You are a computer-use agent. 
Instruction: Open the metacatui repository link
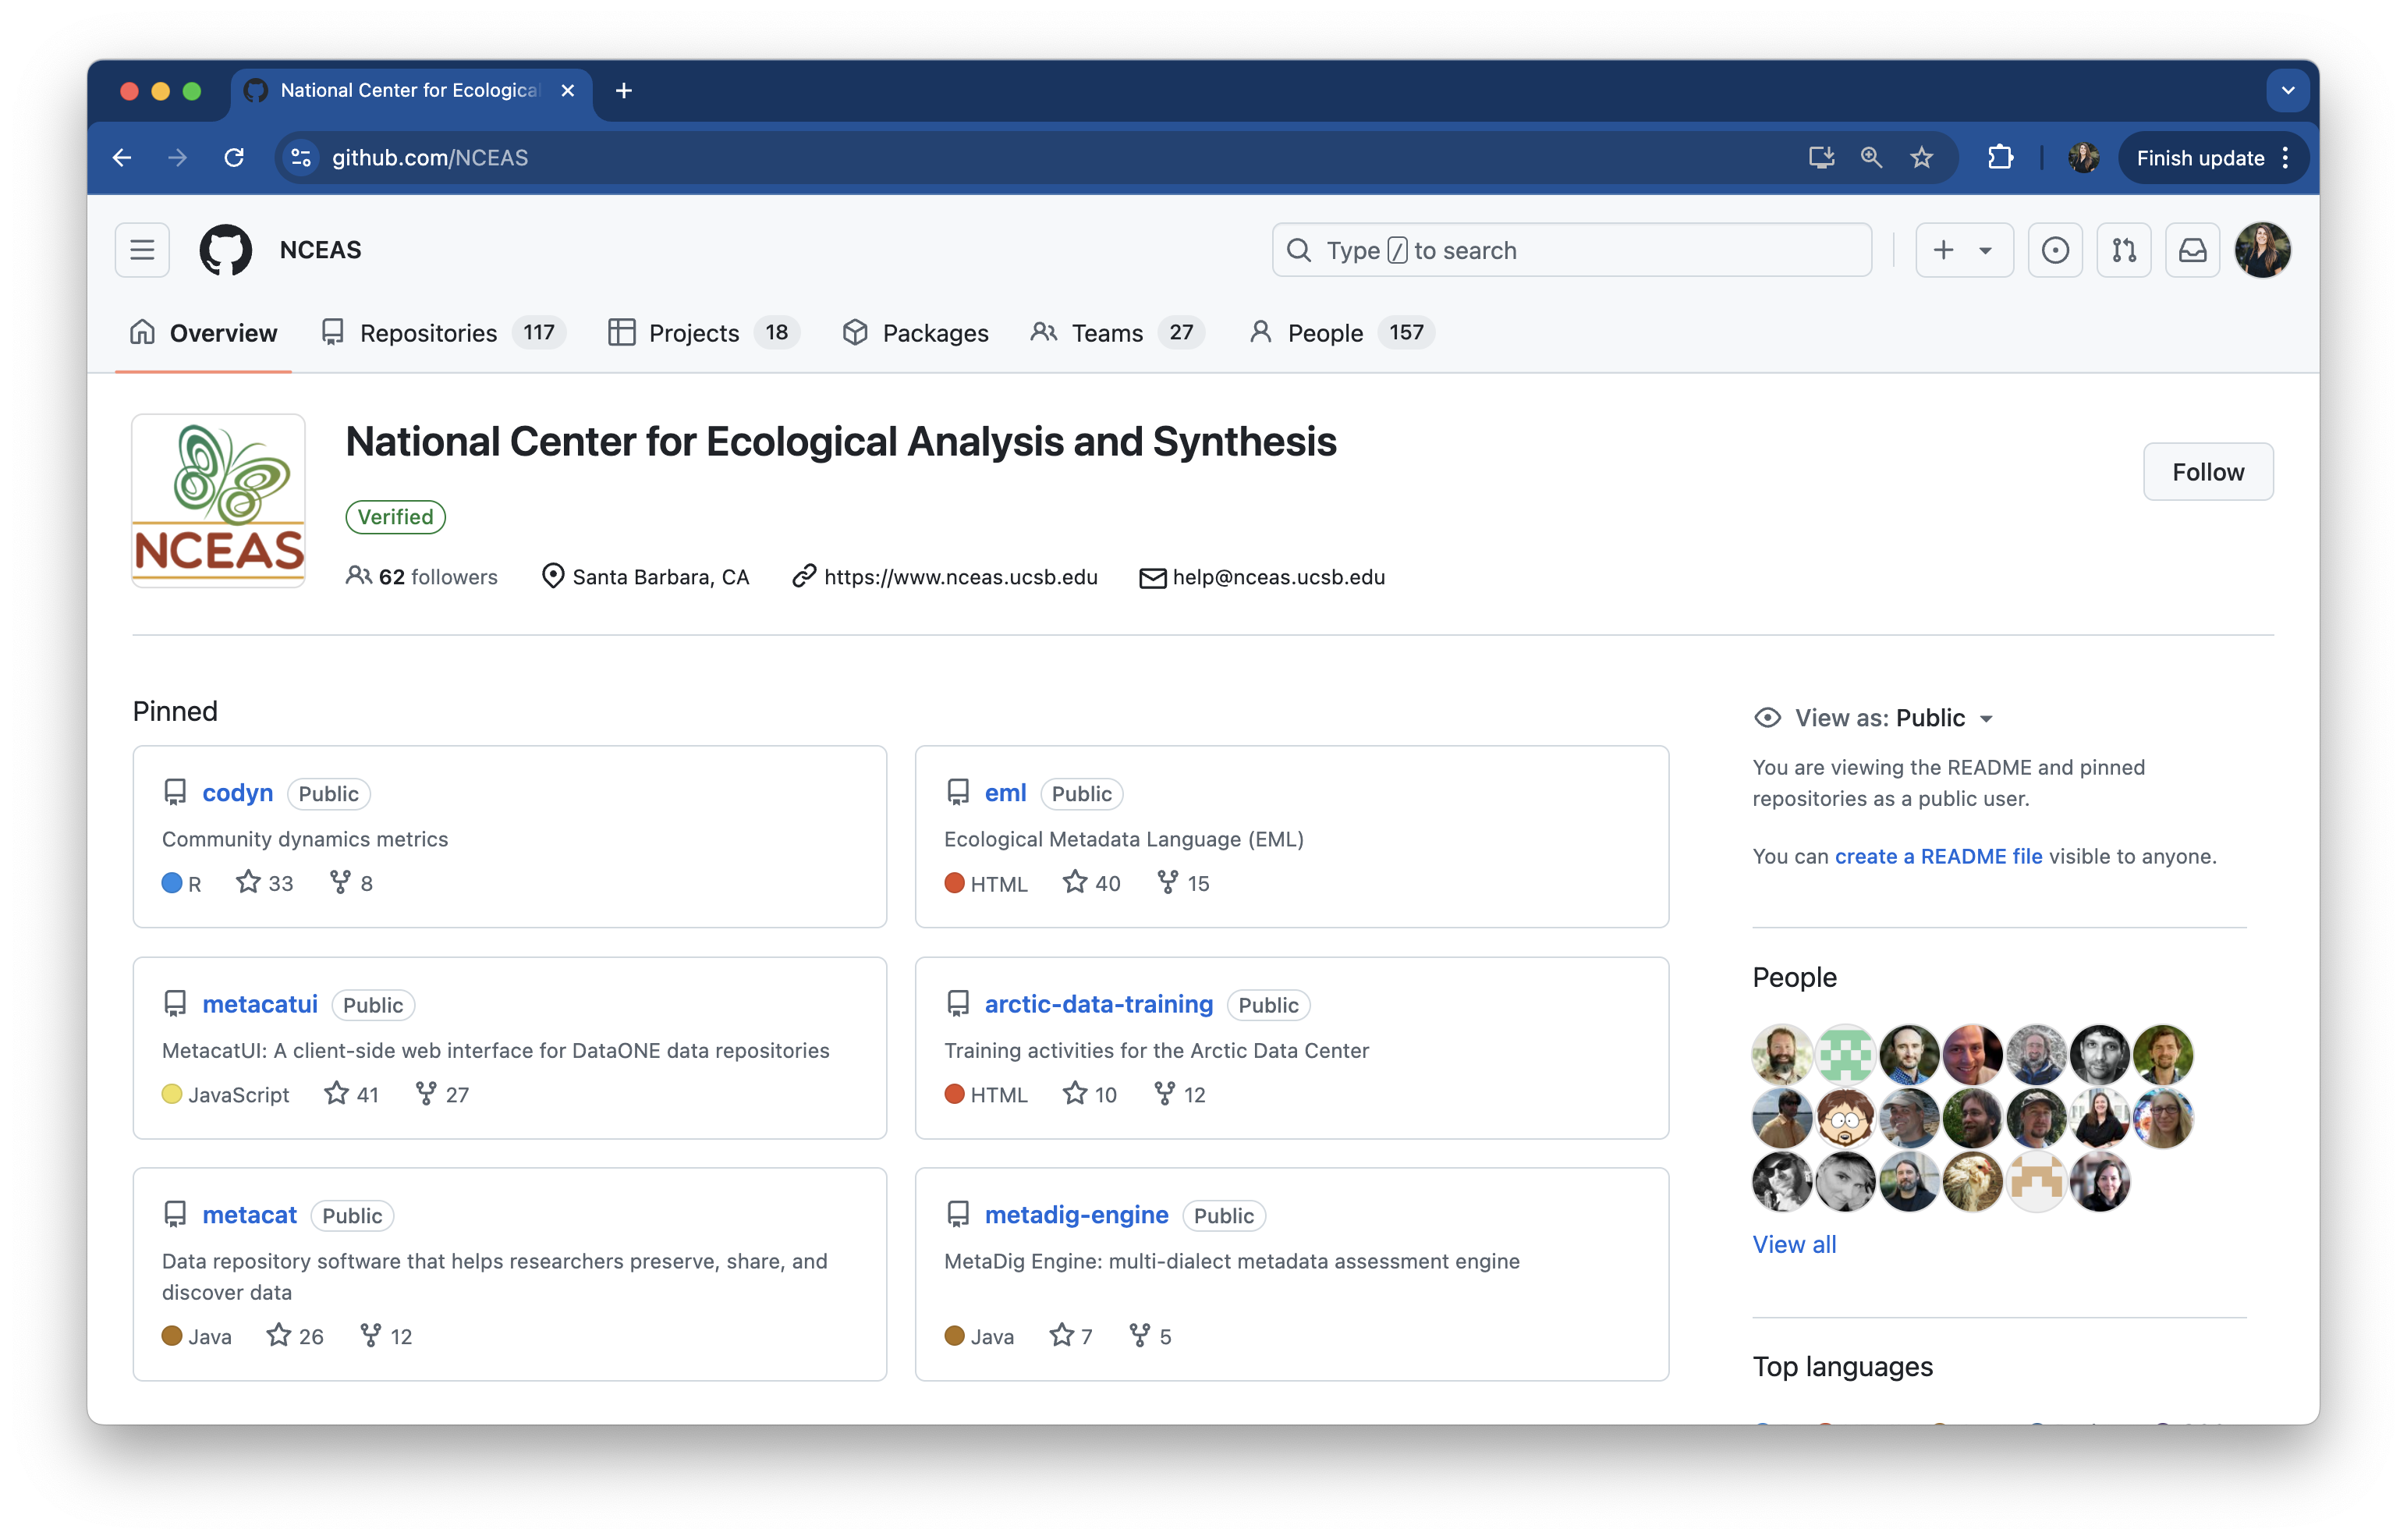click(x=260, y=1004)
